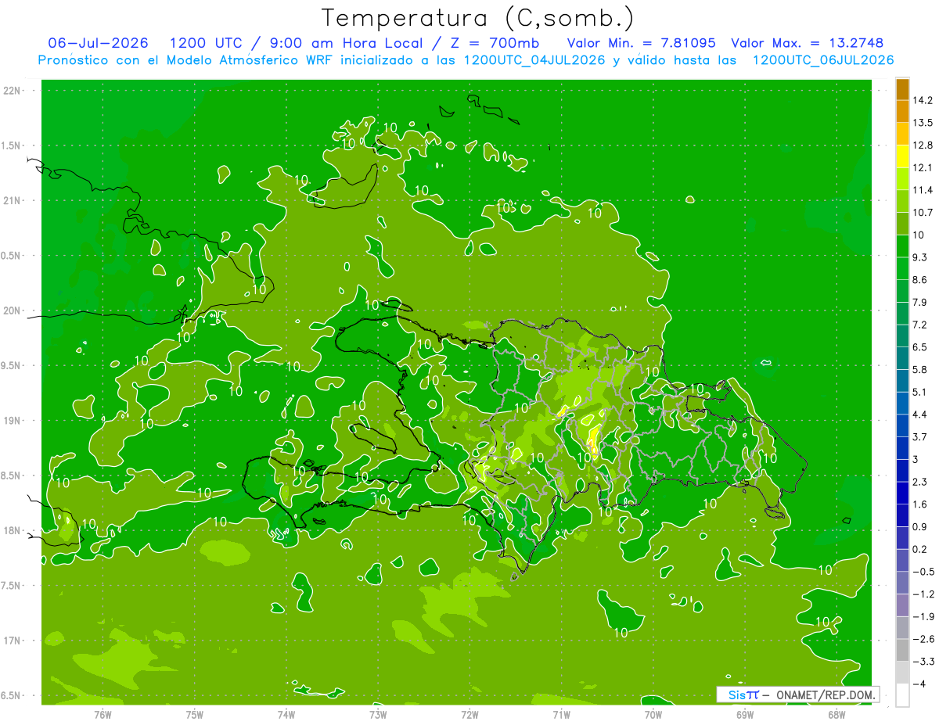Click the '-4' legend value label

(919, 684)
